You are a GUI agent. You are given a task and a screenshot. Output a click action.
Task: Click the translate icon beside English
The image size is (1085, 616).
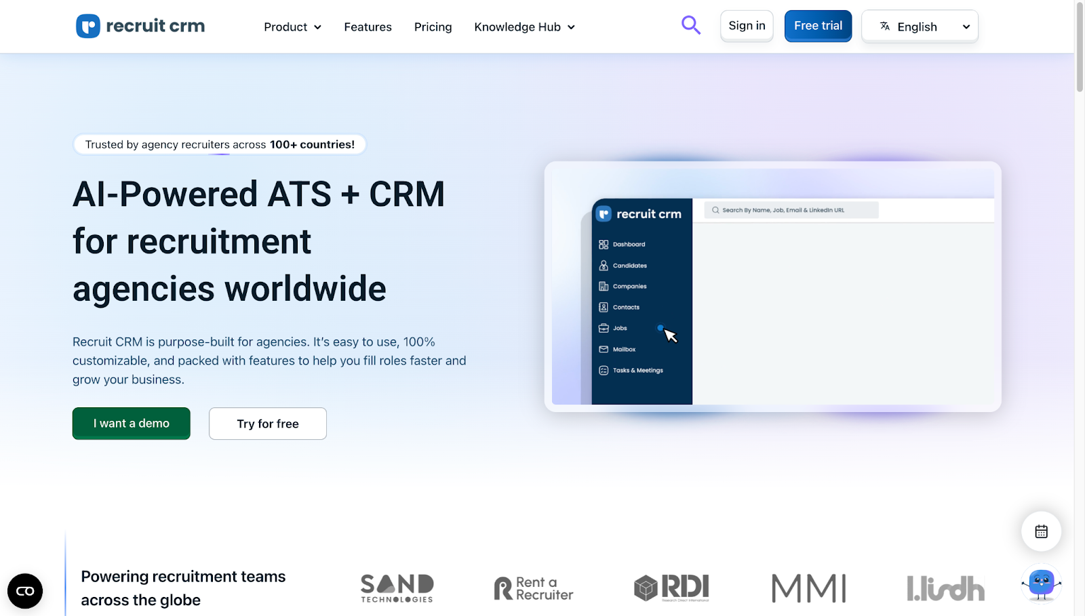click(884, 26)
